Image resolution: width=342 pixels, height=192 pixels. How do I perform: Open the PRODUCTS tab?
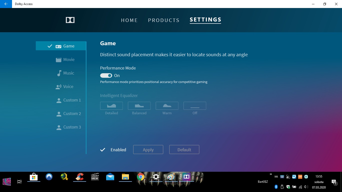point(164,20)
